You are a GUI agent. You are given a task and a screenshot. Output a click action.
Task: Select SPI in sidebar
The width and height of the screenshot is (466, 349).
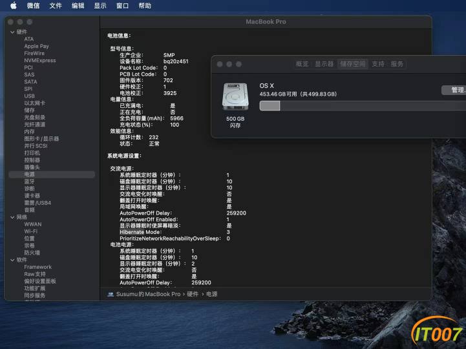(x=28, y=89)
